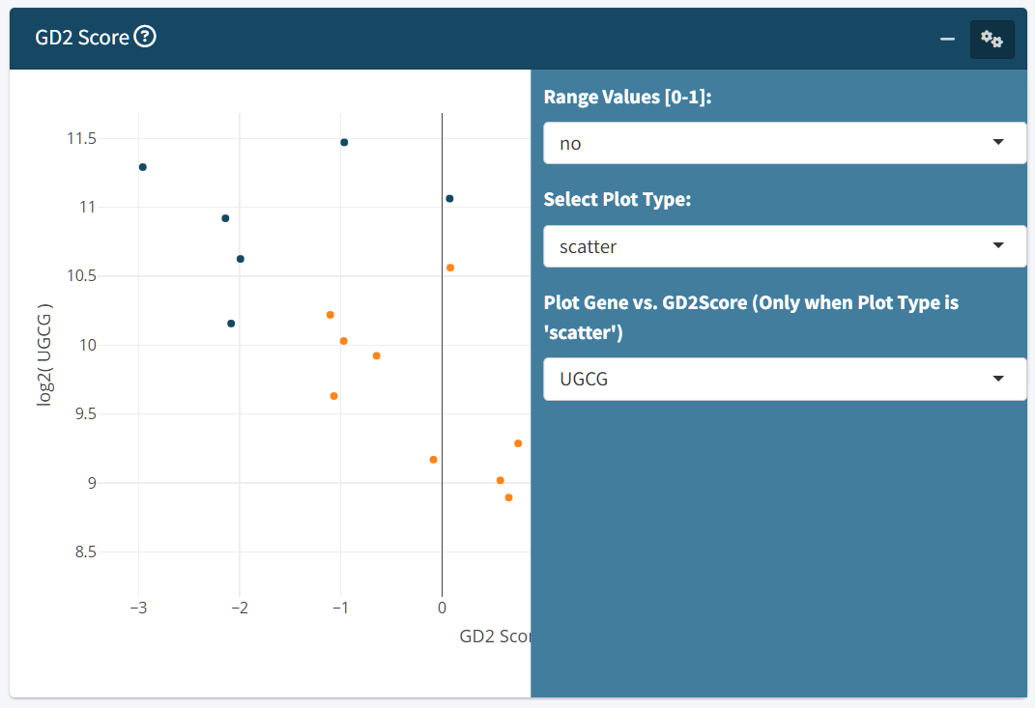1035x708 pixels.
Task: Toggle the settings gears icon in header
Action: tap(992, 39)
